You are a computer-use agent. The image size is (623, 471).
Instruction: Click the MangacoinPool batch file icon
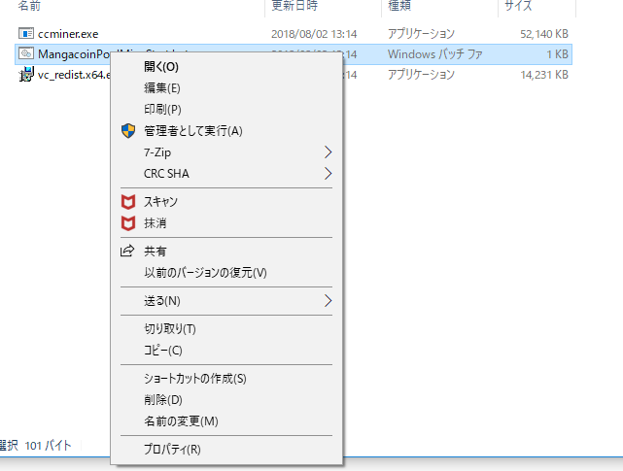pyautogui.click(x=26, y=53)
